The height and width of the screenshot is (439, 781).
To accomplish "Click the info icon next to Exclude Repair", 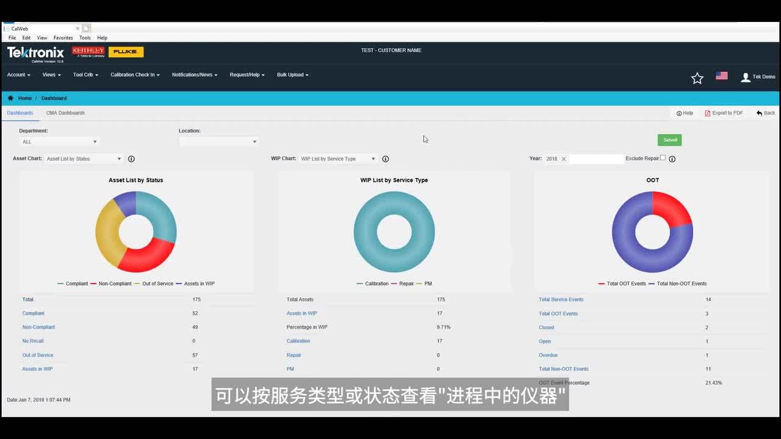I will (672, 159).
